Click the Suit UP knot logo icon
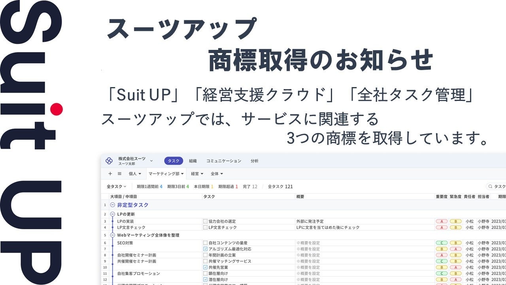 tap(109, 161)
